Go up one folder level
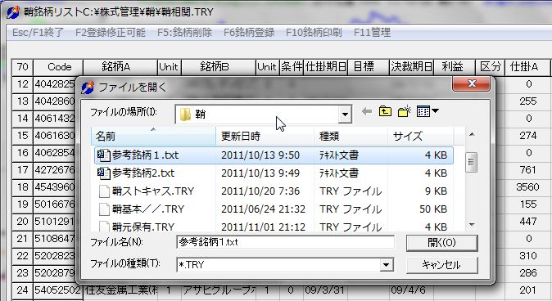The width and height of the screenshot is (552, 301). 385,111
